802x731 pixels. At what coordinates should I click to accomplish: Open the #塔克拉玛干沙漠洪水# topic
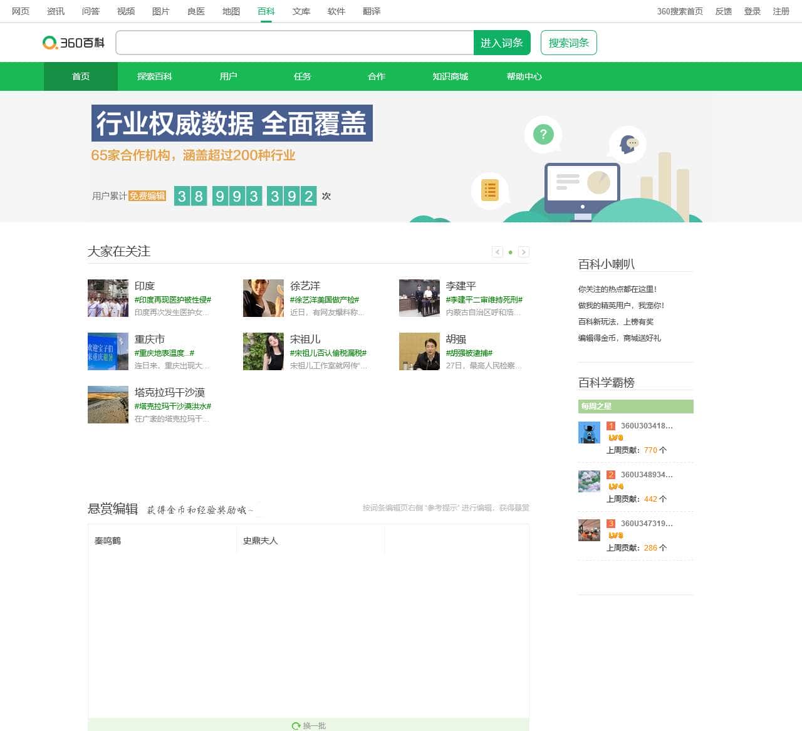[x=173, y=407]
